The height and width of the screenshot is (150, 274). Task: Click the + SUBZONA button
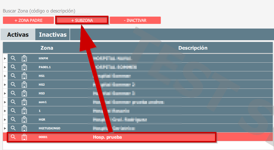[82, 20]
